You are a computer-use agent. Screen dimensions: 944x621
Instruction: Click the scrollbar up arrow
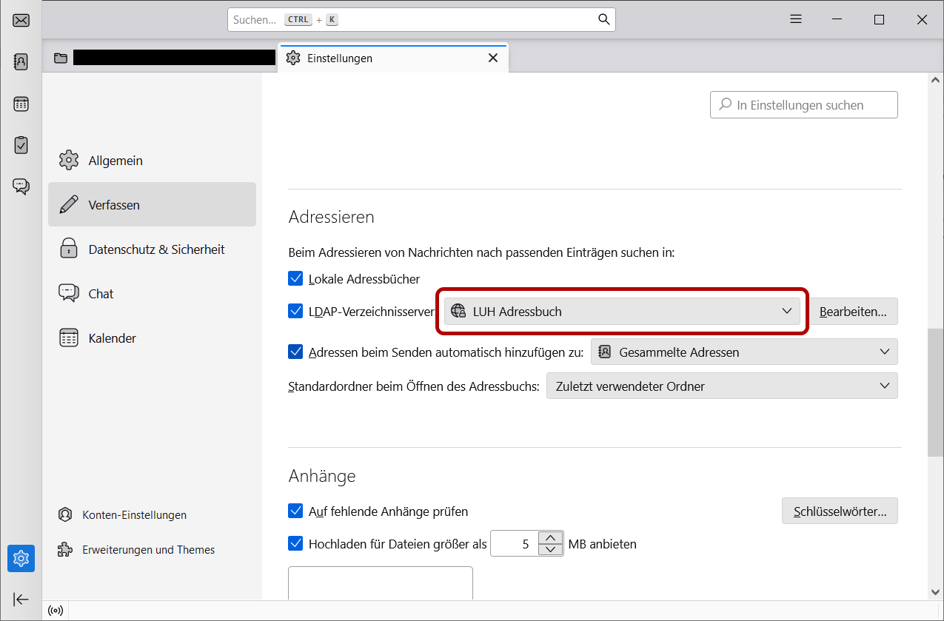[x=936, y=80]
